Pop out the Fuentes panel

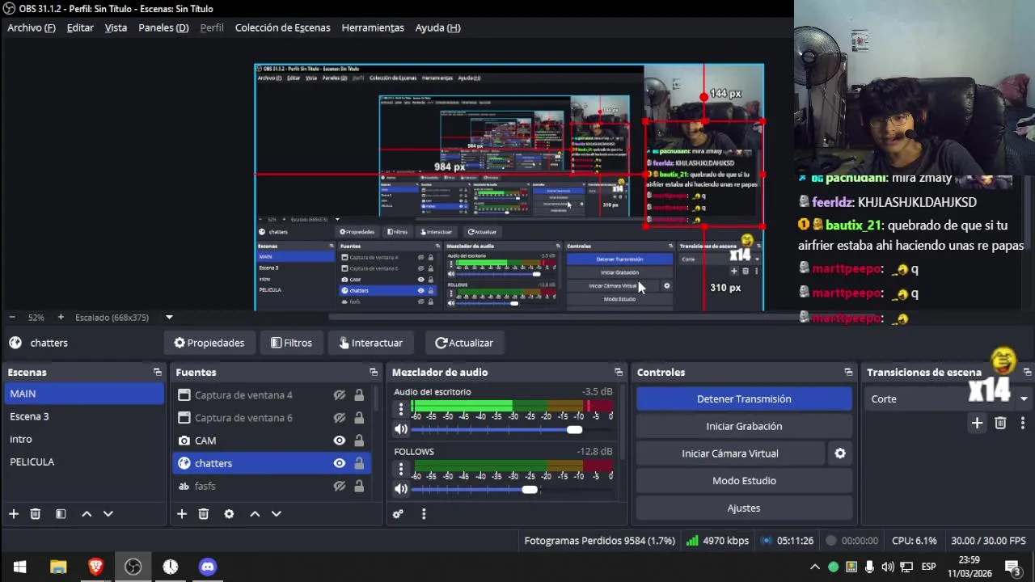pyautogui.click(x=374, y=373)
